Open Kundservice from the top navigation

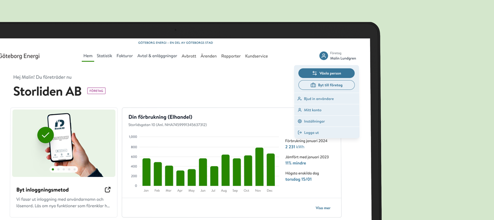256,56
